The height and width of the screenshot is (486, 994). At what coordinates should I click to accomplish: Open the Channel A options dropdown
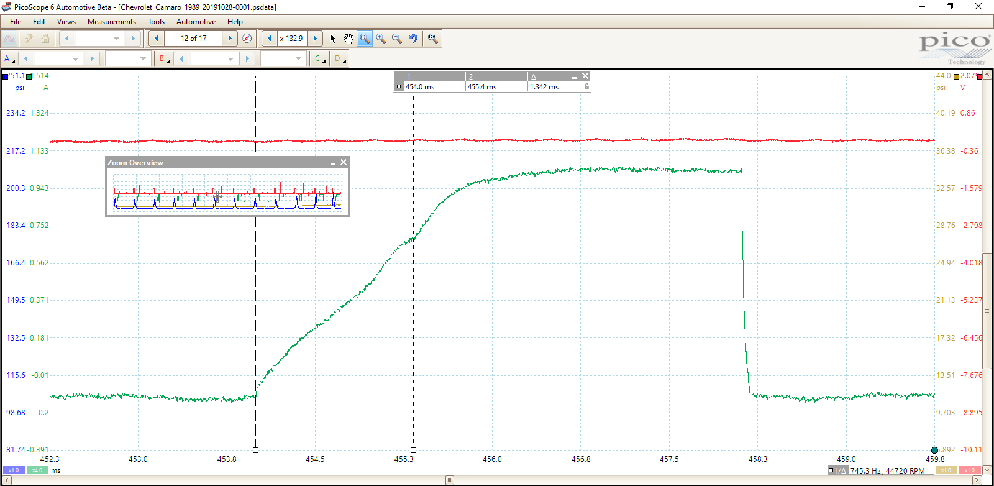click(9, 58)
